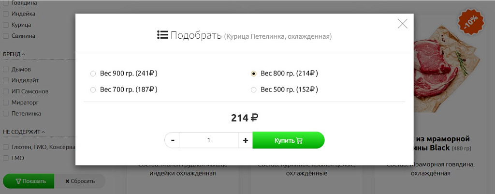This screenshot has width=495, height=194.
Task: Decrease quantity with the minus button
Action: [172, 140]
